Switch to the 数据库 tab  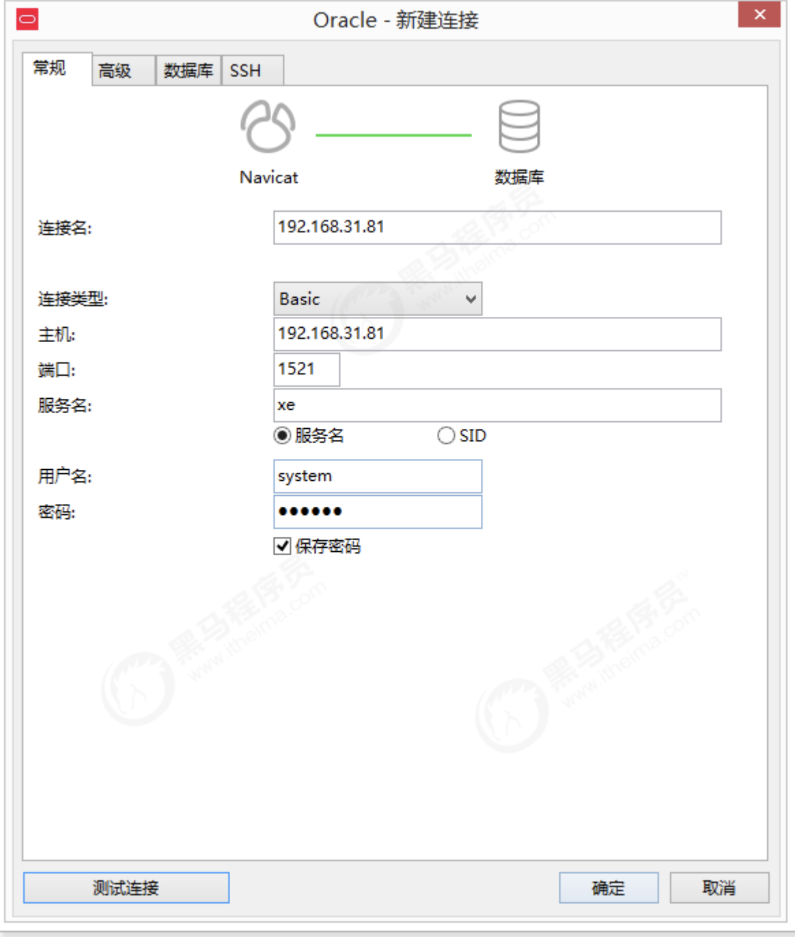coord(189,70)
